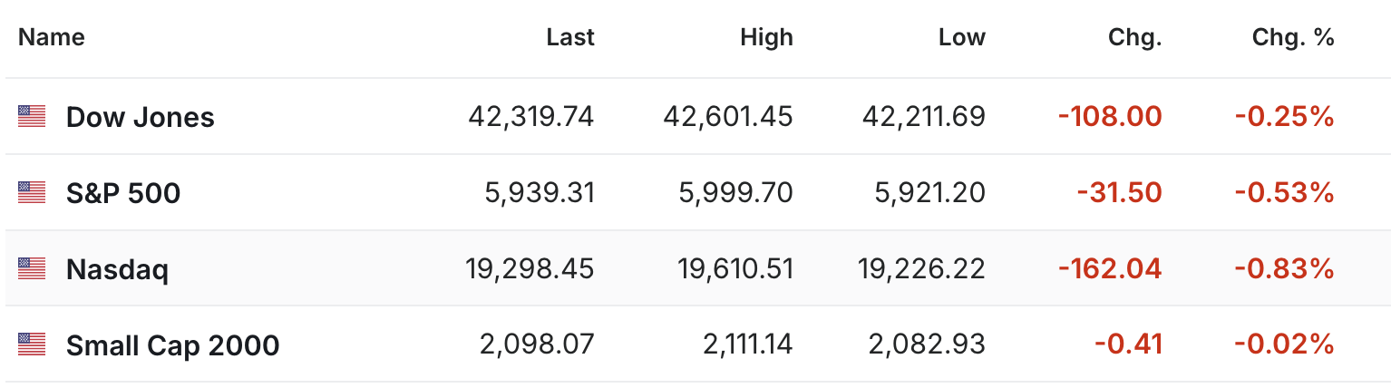Click Dow Jones last price 42,319.74
The width and height of the screenshot is (1391, 388).
point(531,117)
